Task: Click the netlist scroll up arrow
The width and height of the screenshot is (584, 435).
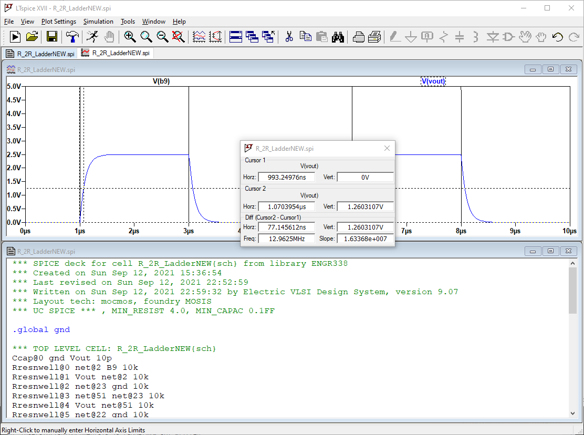Action: [x=572, y=263]
